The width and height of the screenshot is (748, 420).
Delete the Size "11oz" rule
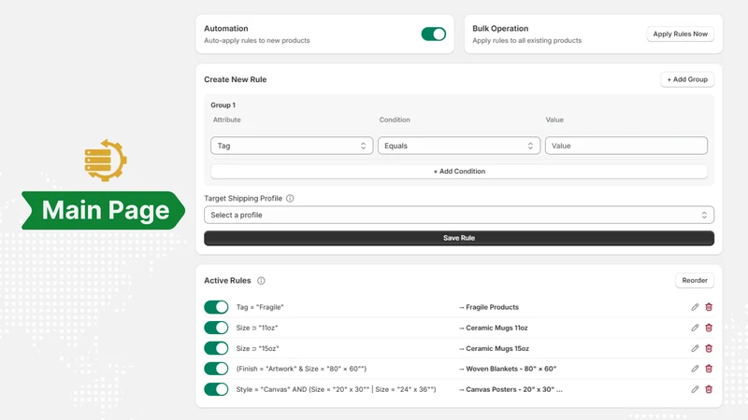click(x=709, y=328)
